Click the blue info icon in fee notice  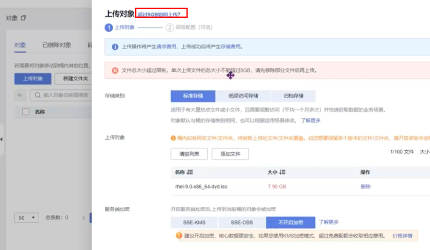coord(115,47)
